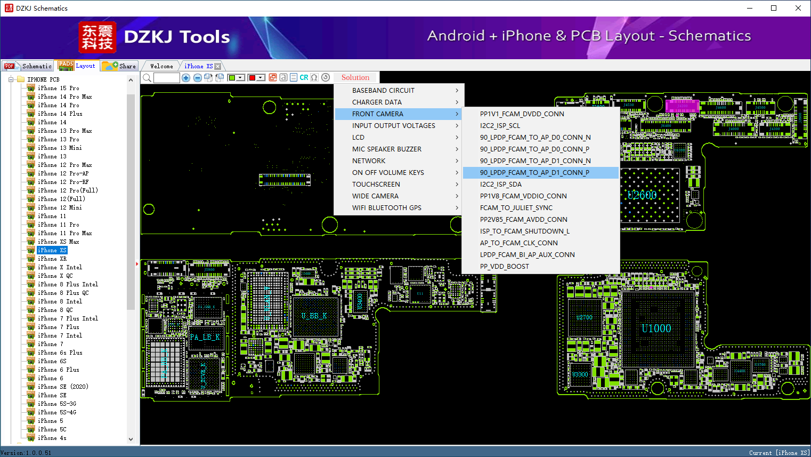The image size is (811, 457).
Task: Click the cyan CR toolbar icon
Action: coord(304,77)
